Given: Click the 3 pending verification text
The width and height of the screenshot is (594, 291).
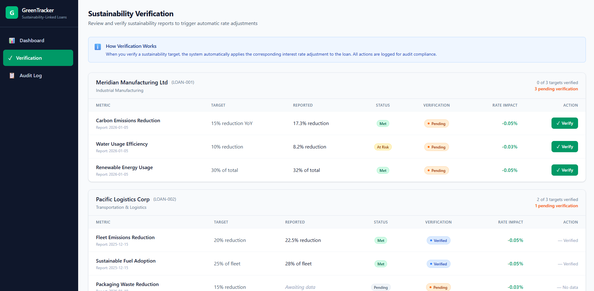Looking at the screenshot, I should [556, 89].
